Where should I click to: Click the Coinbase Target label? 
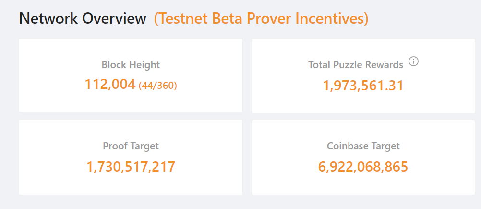pyautogui.click(x=363, y=146)
